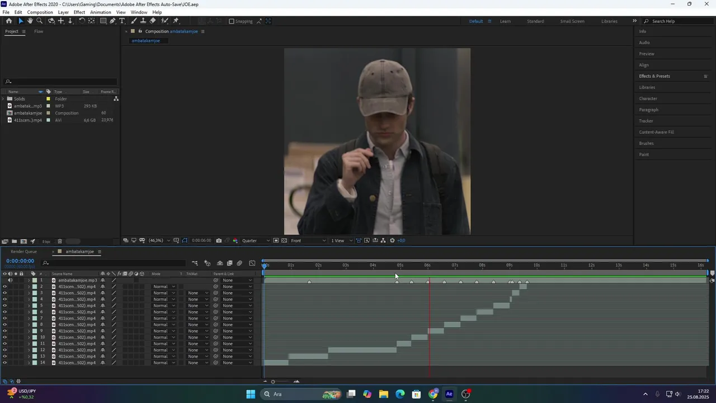Toggle the transparency grid icon
Screen dimensions: 716x403
tap(284, 241)
